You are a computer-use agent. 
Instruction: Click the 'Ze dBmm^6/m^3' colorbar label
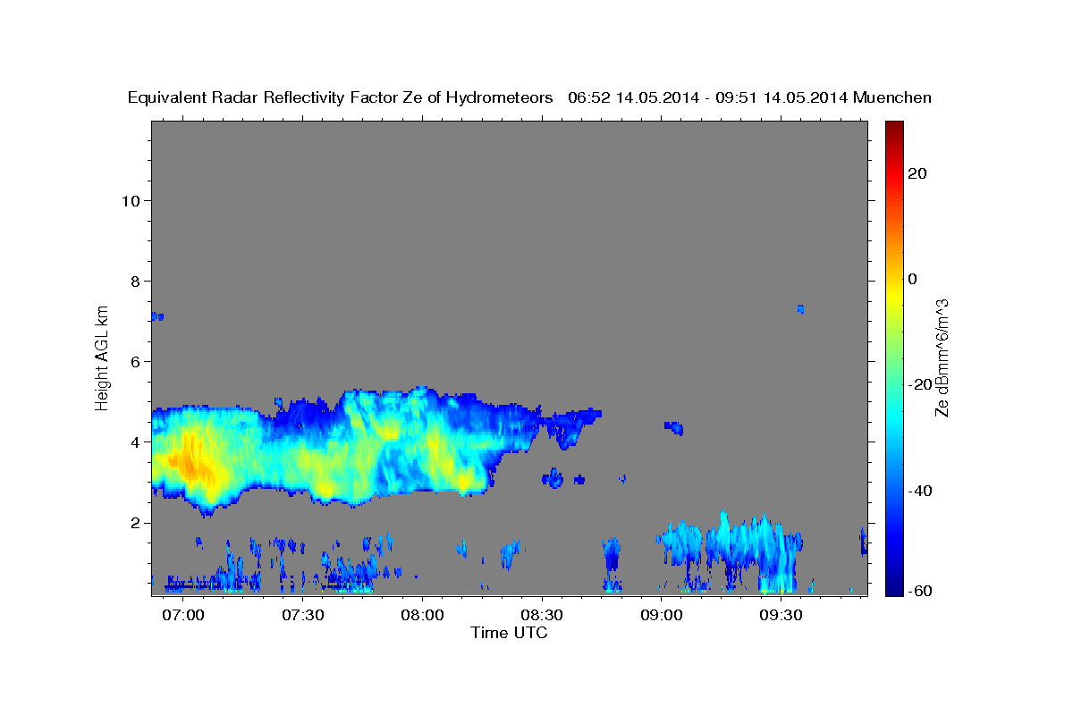pos(942,357)
